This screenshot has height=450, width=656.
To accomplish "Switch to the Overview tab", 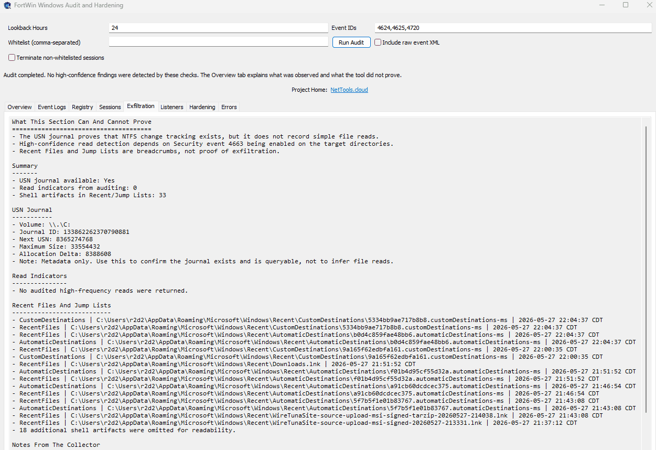I will coord(19,107).
